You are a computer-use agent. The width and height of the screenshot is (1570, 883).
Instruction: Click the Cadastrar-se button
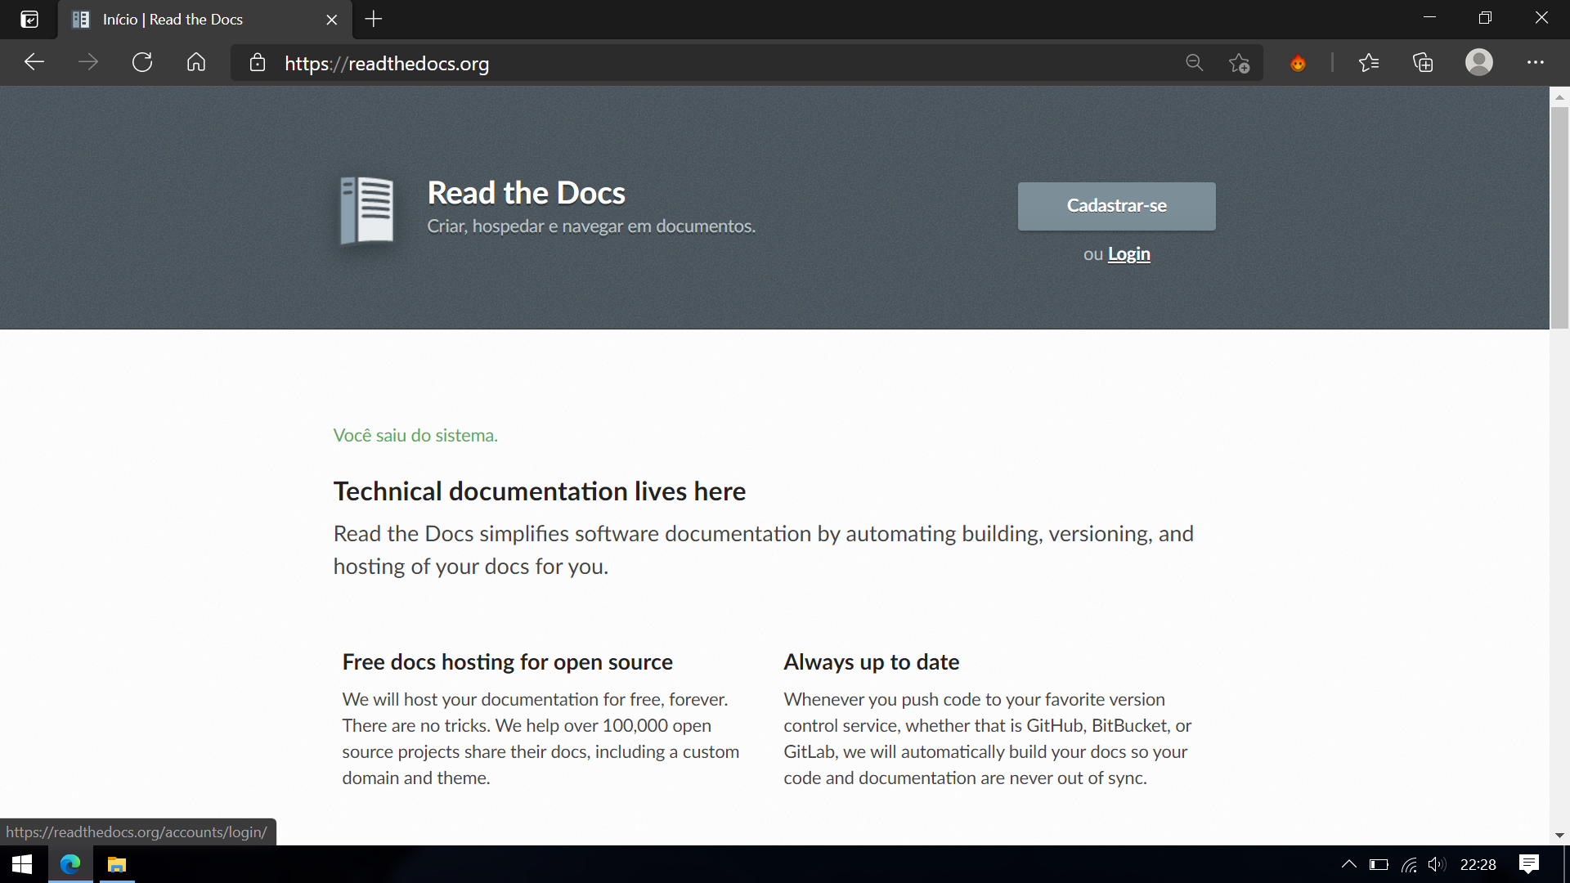[1116, 206]
